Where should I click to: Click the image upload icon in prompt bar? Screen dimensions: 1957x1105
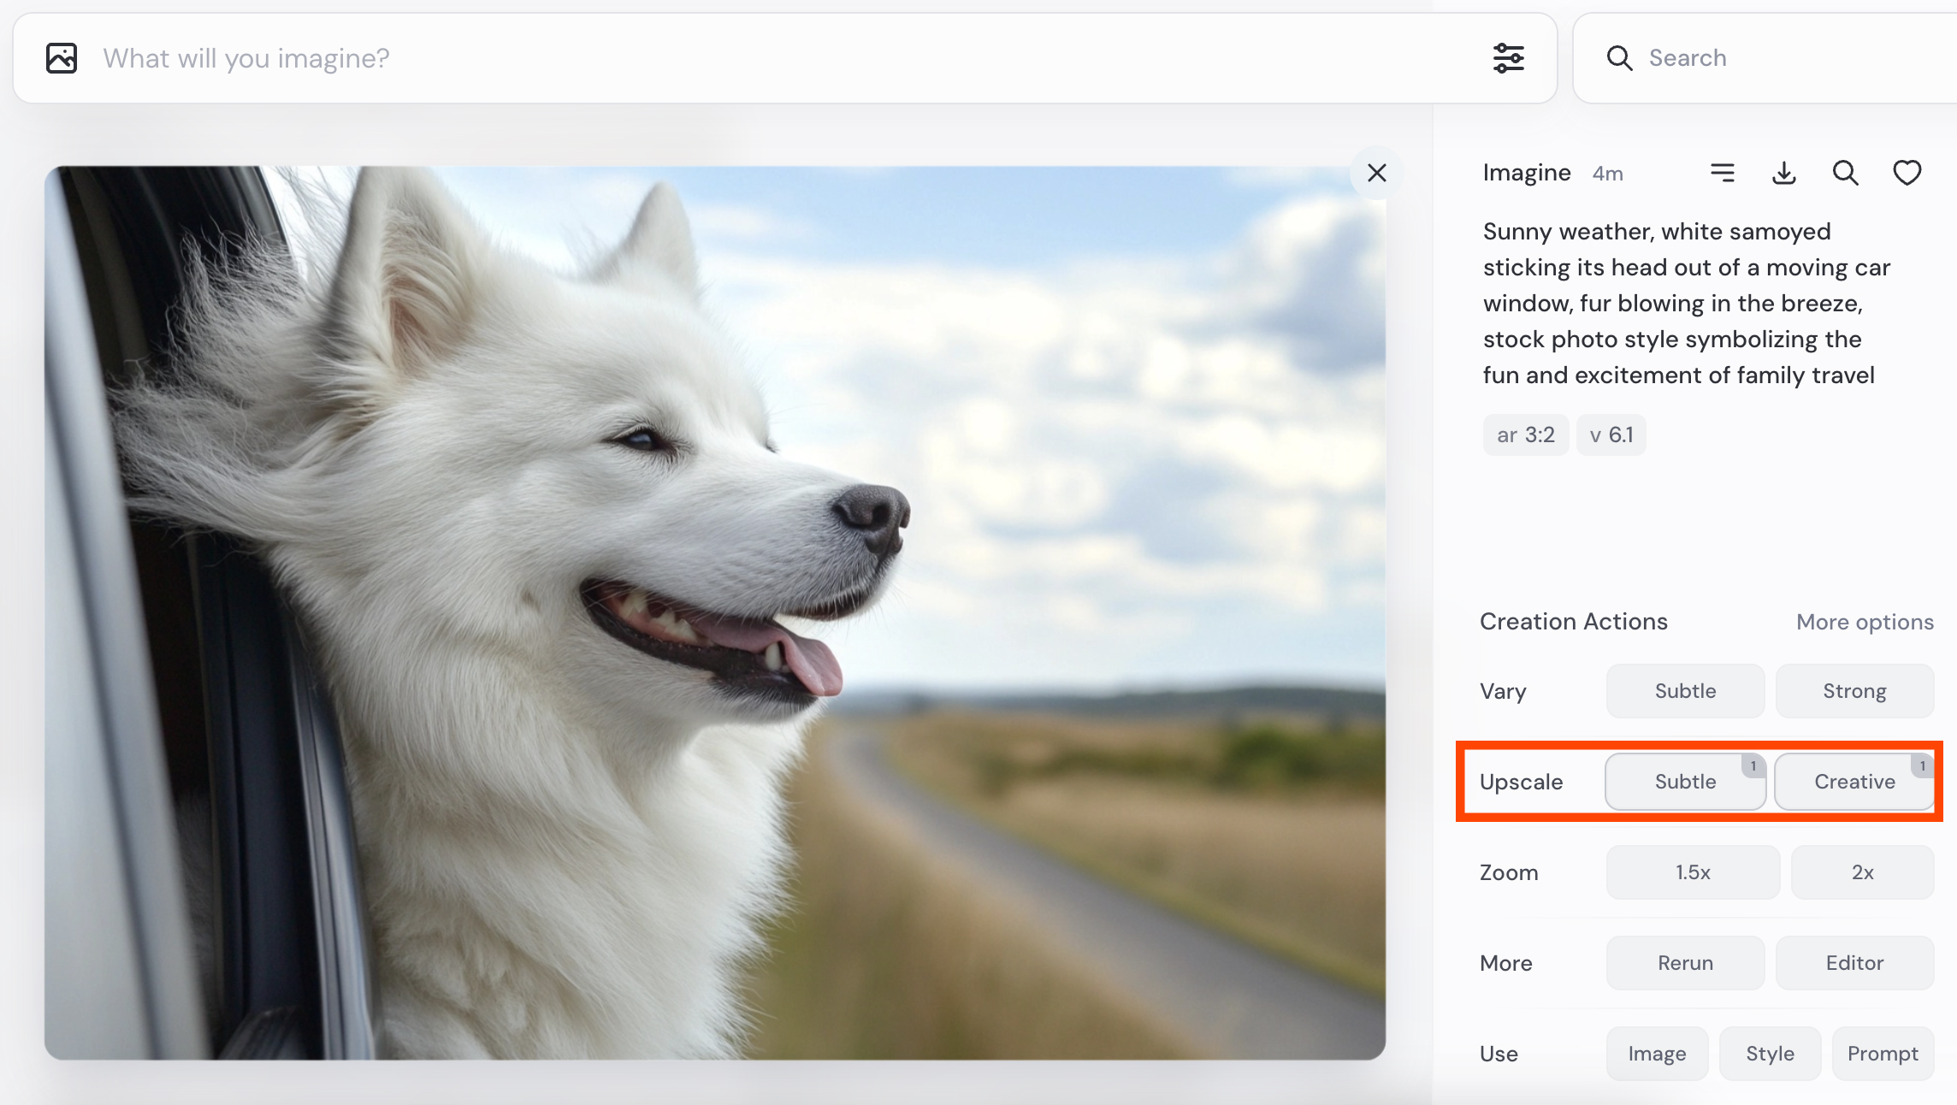62,58
